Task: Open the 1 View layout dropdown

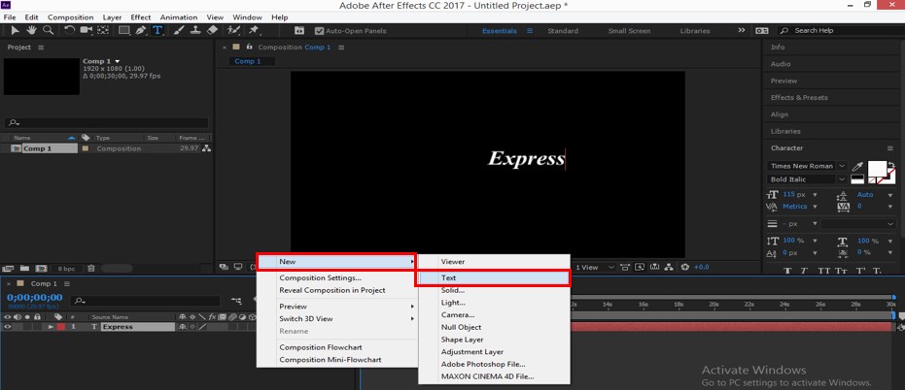Action: click(x=595, y=268)
